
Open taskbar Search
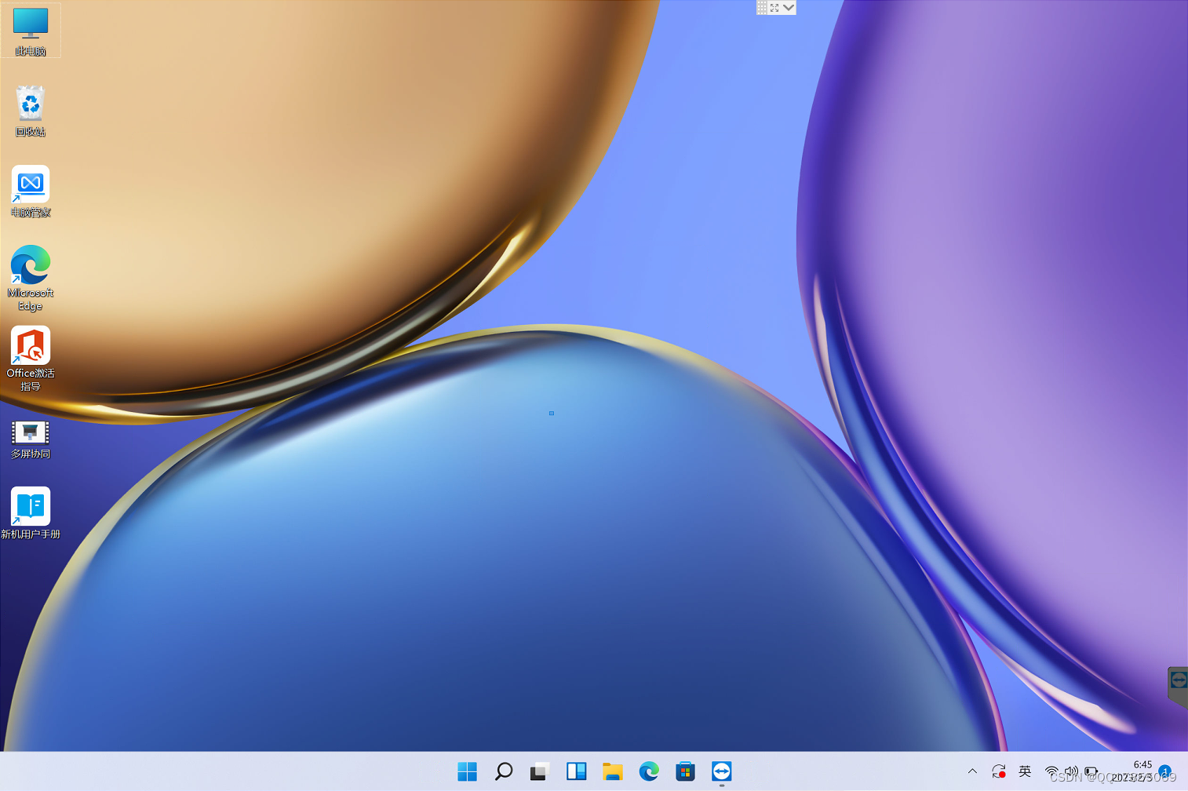tap(504, 771)
